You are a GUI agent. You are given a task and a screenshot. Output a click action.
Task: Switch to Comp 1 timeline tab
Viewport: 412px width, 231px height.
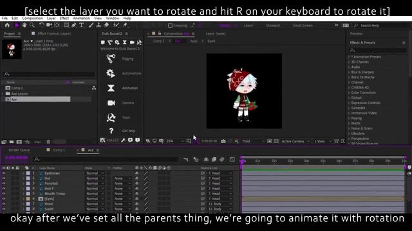coord(59,150)
